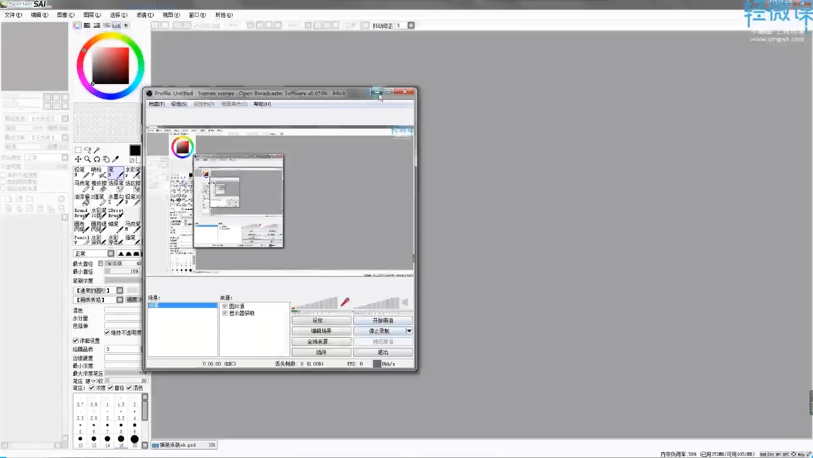
Task: Select the rotate canvas tool
Action: click(x=97, y=160)
